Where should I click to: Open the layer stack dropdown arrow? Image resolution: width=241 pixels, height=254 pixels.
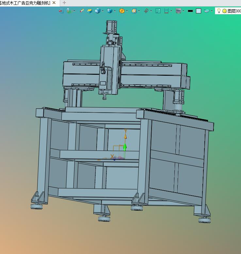click(212, 11)
